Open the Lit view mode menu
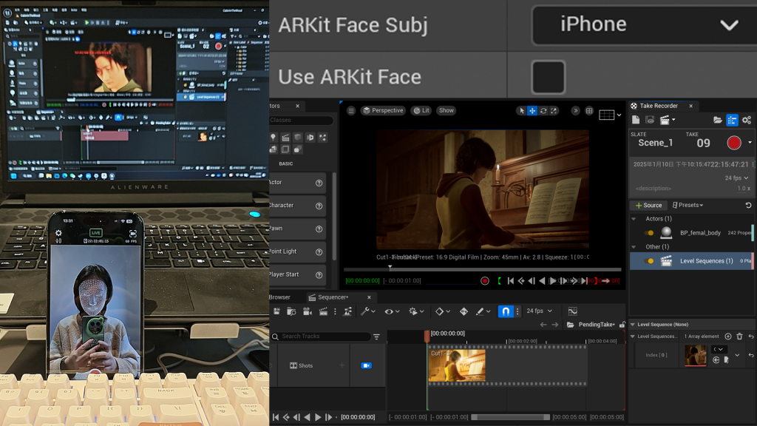757x426 pixels. click(x=421, y=111)
